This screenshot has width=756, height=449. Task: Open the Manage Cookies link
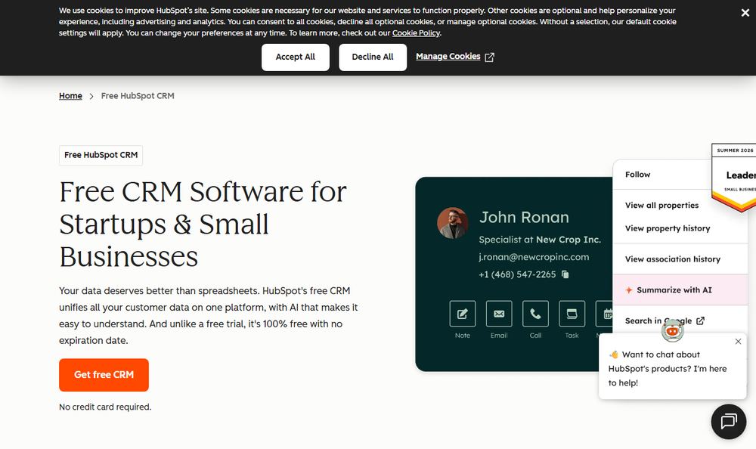click(x=448, y=57)
